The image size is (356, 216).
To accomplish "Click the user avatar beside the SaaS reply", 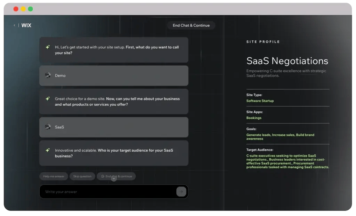I will tap(48, 127).
